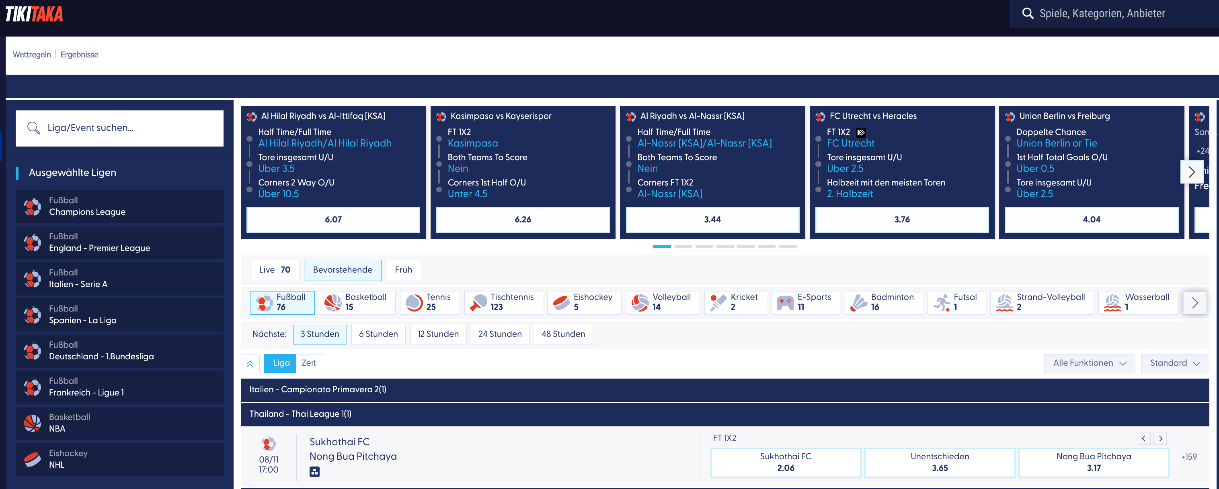Select the Badminton shuttlecock icon
The image size is (1219, 489).
[858, 302]
